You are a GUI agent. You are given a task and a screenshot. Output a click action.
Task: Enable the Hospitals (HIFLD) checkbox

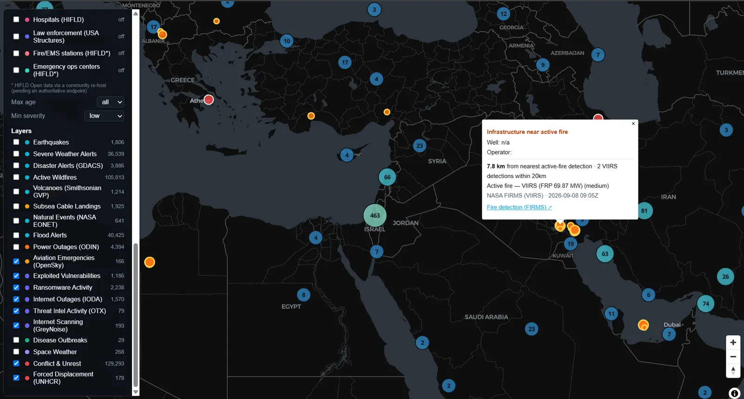(16, 20)
